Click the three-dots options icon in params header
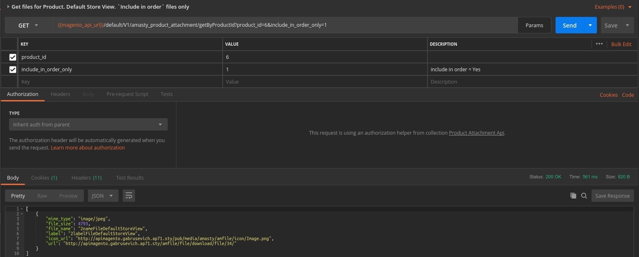639x257 pixels. 599,44
